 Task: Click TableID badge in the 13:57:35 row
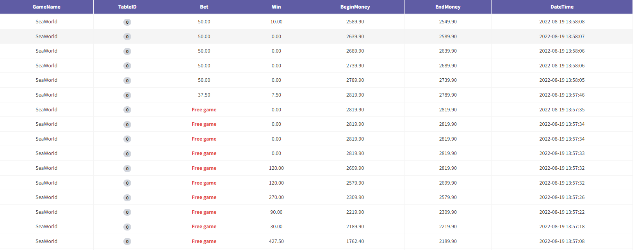pos(127,110)
